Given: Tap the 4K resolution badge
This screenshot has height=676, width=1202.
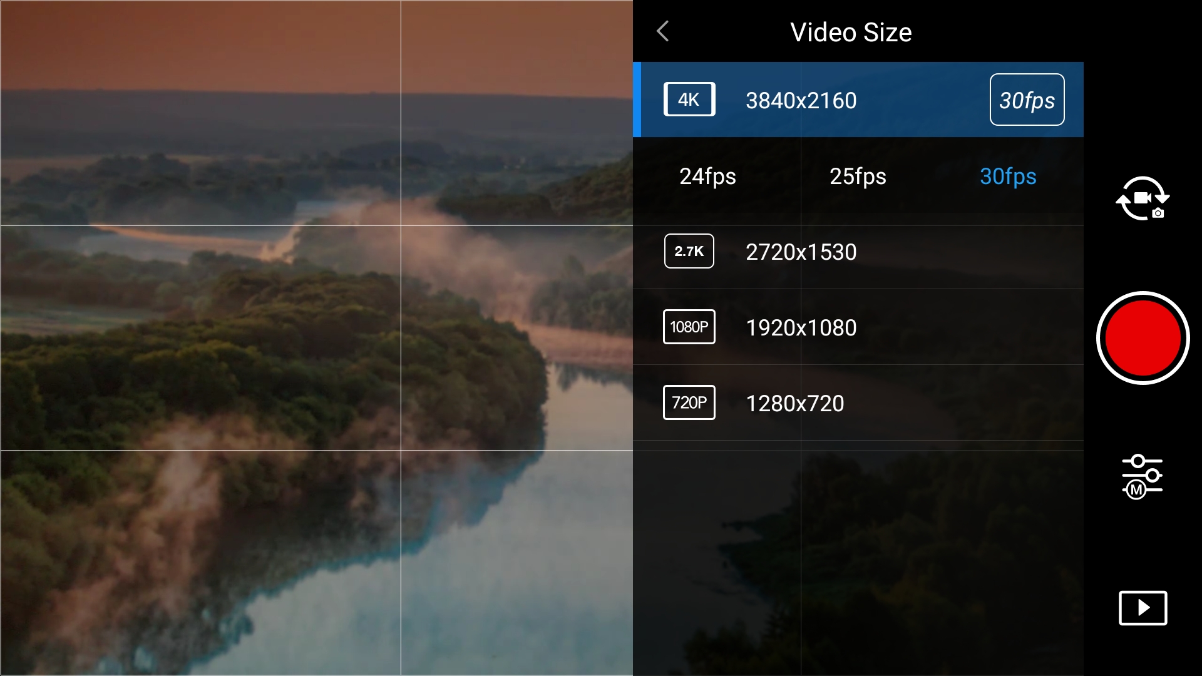Looking at the screenshot, I should (689, 100).
